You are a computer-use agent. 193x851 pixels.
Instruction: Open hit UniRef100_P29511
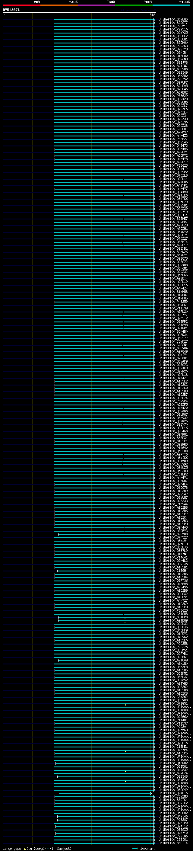click(173, 26)
